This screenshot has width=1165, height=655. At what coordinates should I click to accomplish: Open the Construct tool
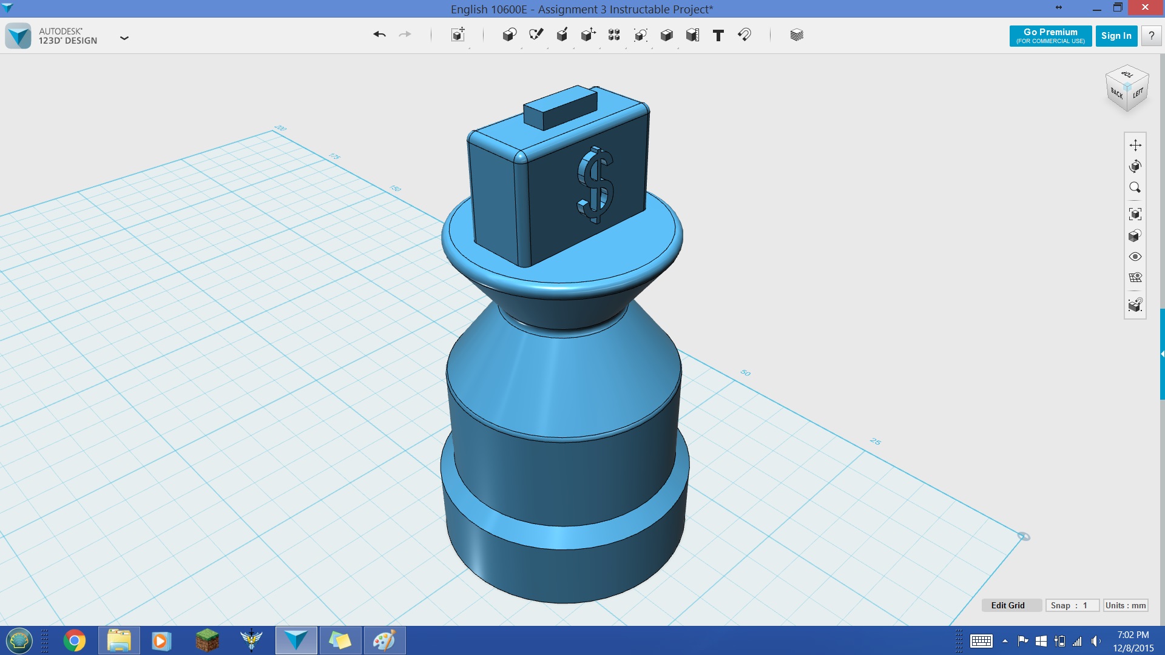tap(562, 35)
